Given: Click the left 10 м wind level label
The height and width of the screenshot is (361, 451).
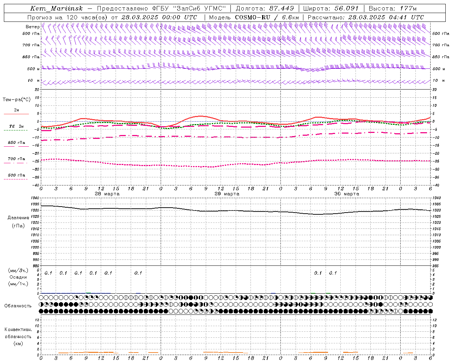Looking at the screenshot, I should (34, 80).
